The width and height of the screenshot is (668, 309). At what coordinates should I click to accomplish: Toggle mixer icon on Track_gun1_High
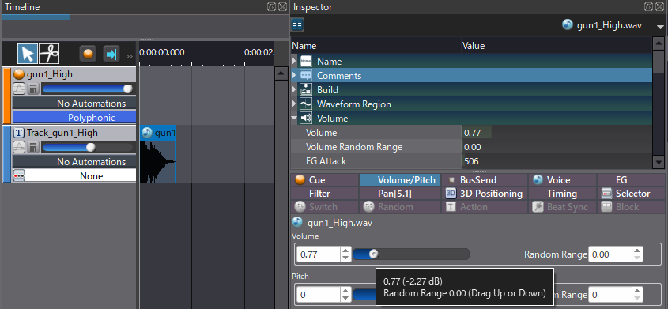32,147
